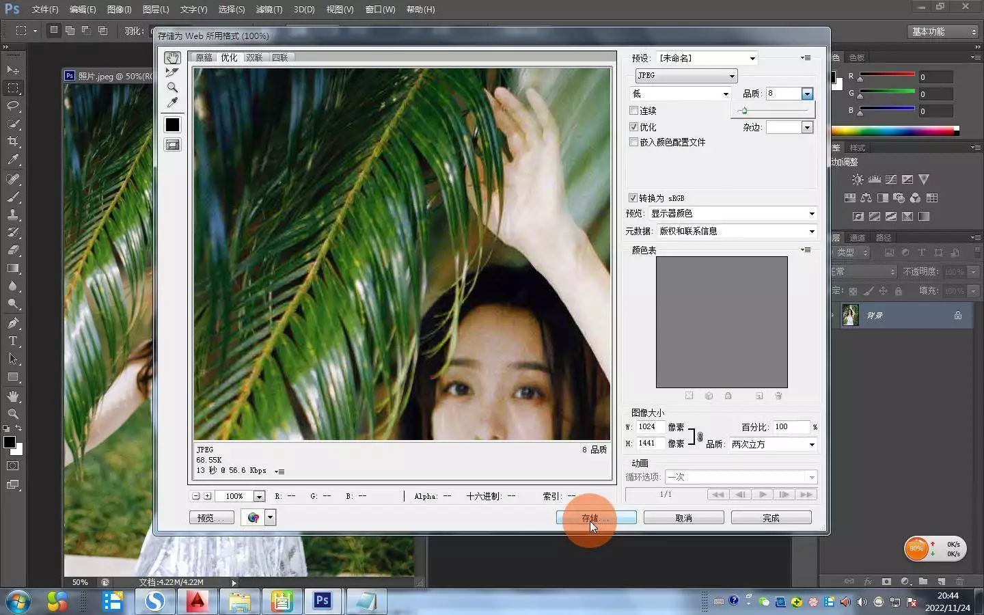Viewport: 984px width, 615px height.
Task: Select the Type tool in toolbar
Action: coord(13,341)
